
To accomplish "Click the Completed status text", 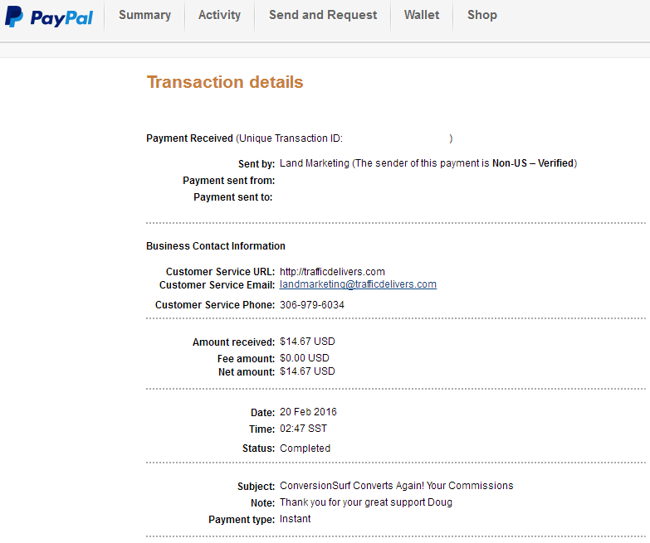I will [x=305, y=448].
